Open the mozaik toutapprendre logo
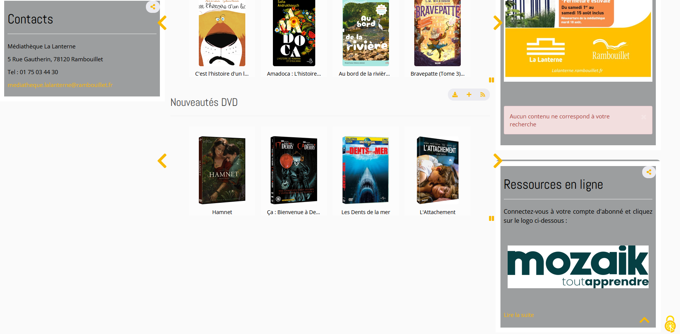Viewport: 680px width, 334px height. click(578, 267)
